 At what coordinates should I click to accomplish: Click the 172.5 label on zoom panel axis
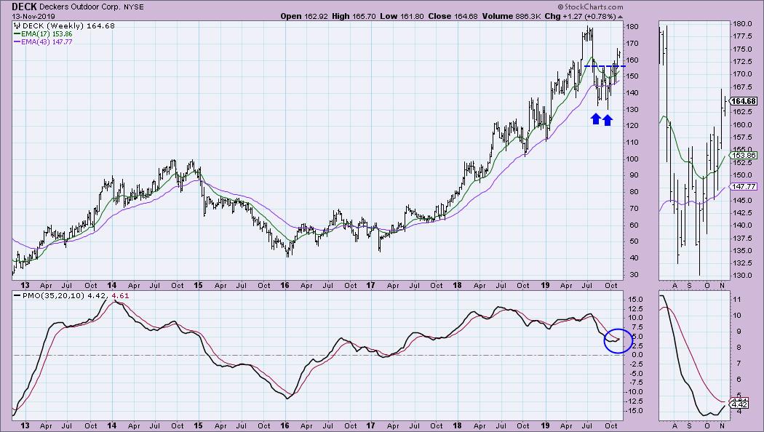(x=741, y=62)
